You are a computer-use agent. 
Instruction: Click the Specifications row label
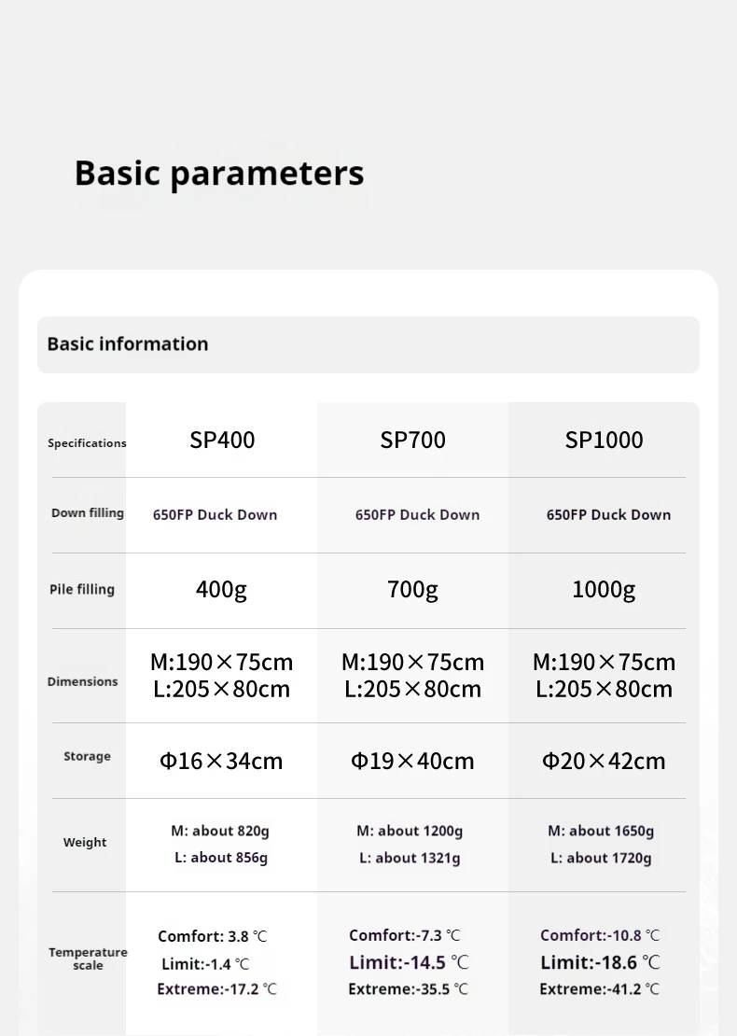point(87,442)
